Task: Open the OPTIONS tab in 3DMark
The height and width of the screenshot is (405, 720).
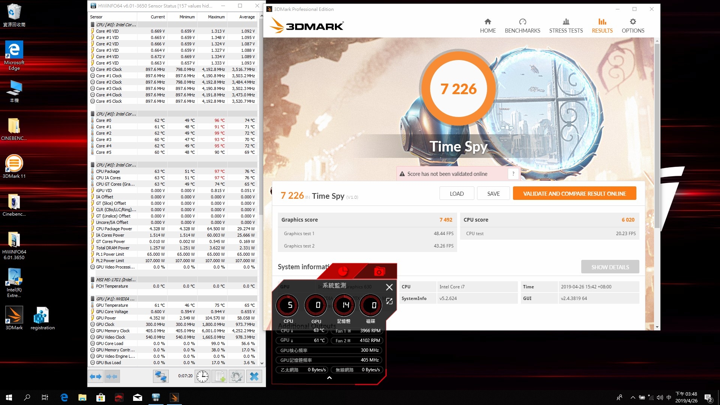Action: tap(633, 26)
